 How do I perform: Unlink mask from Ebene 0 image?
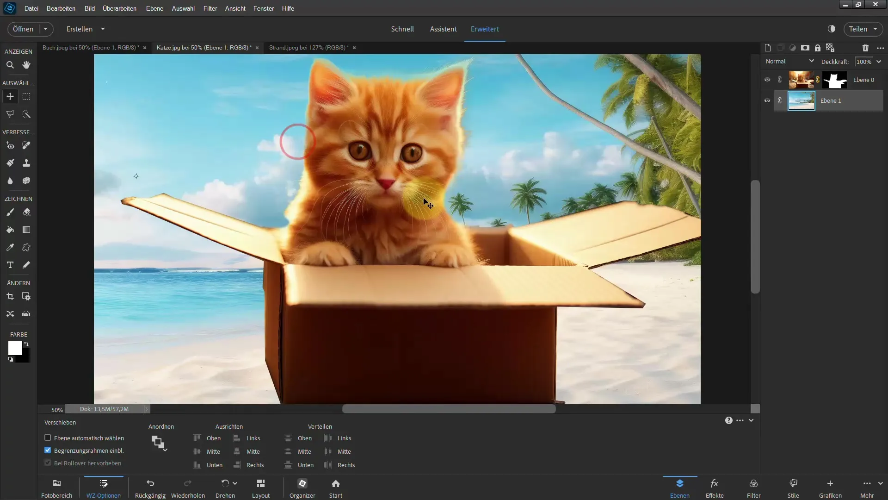coord(818,80)
